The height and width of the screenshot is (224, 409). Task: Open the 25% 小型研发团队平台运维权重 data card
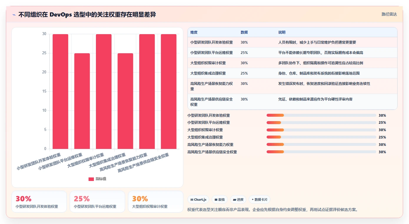[97, 202]
